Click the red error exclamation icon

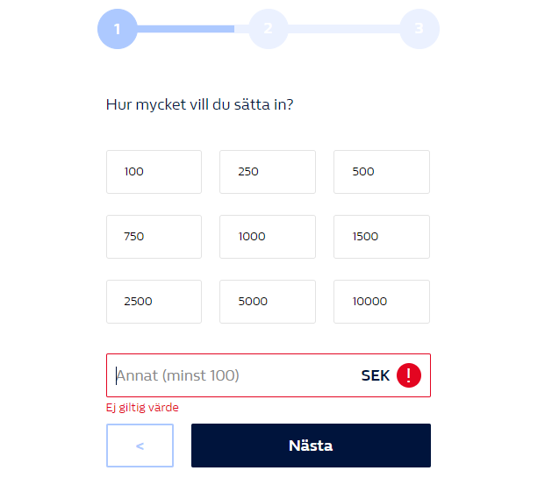tap(408, 375)
